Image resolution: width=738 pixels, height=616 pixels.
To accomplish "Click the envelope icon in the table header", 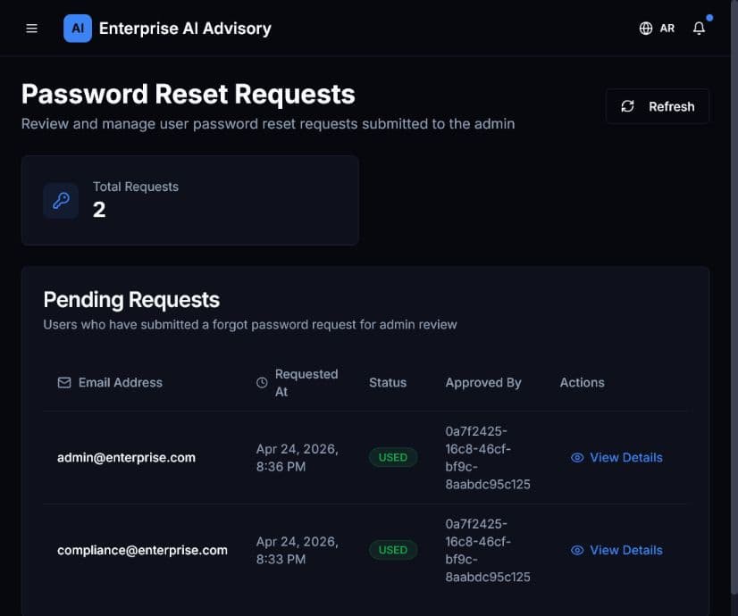I will [64, 383].
